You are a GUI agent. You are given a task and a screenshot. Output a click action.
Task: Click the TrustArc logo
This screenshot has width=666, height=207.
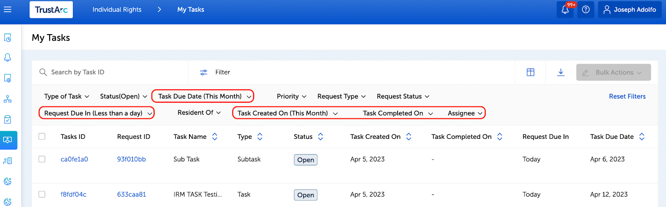pyautogui.click(x=51, y=10)
